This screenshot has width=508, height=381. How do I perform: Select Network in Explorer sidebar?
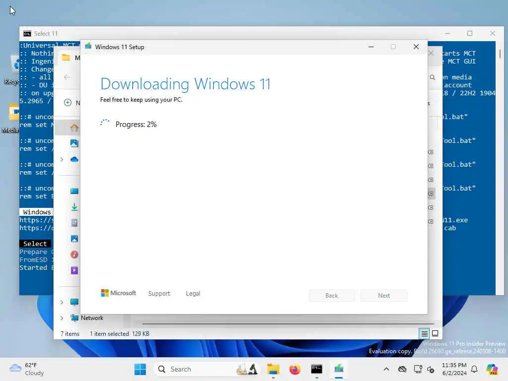pyautogui.click(x=92, y=318)
